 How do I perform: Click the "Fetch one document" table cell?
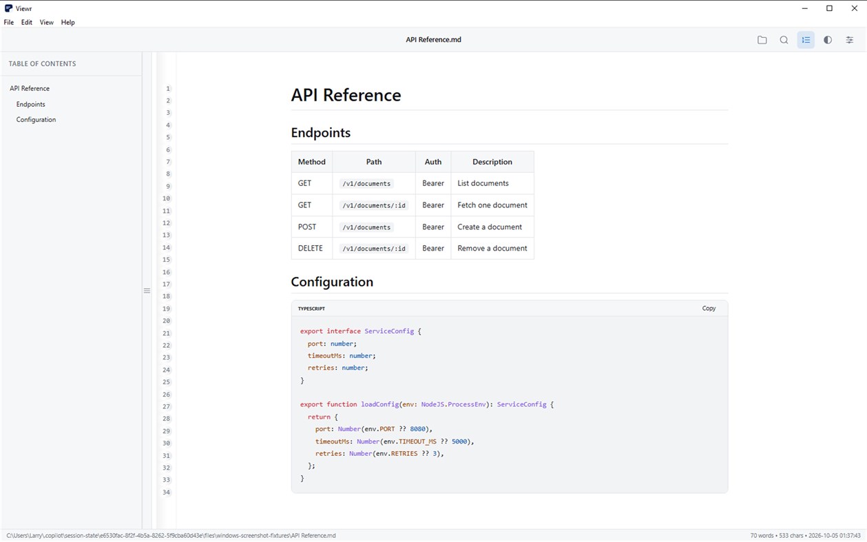[492, 205]
